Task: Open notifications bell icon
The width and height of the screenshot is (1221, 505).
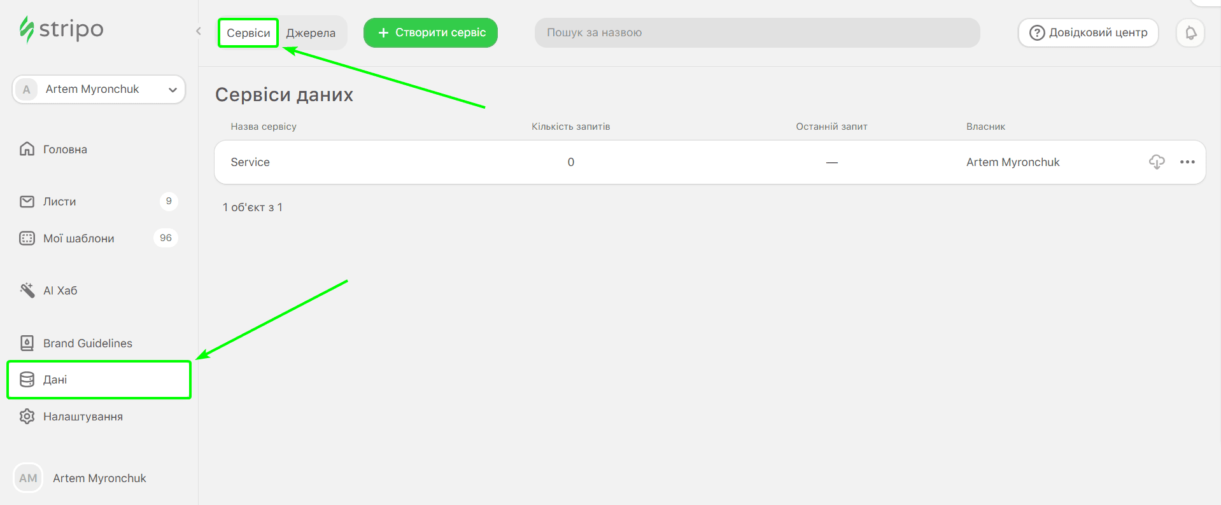Action: 1190,33
